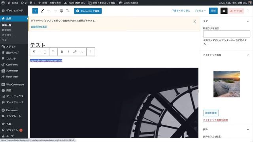Image resolution: width=253 pixels, height=142 pixels.
Task: Open the New content menu
Action: tap(43, 3)
